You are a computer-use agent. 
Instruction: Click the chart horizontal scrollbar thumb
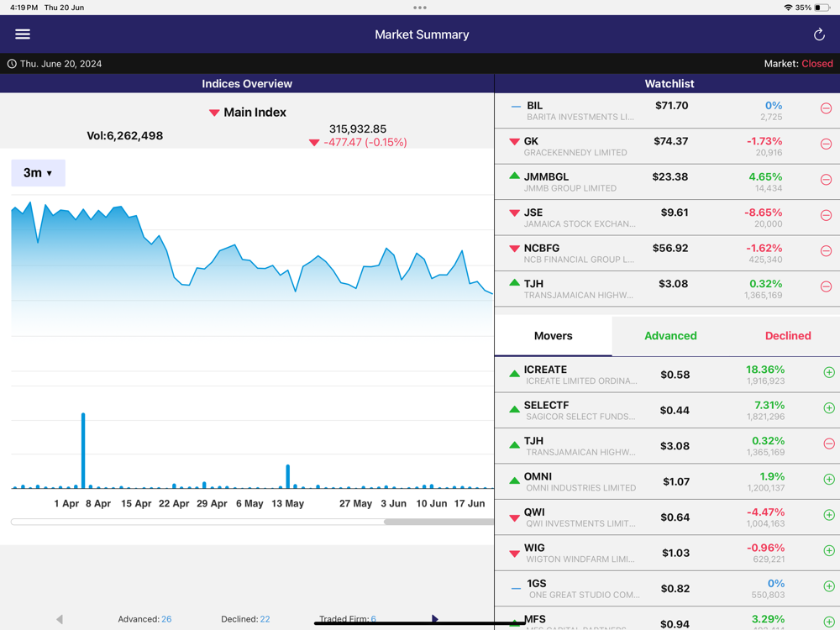tap(438, 522)
